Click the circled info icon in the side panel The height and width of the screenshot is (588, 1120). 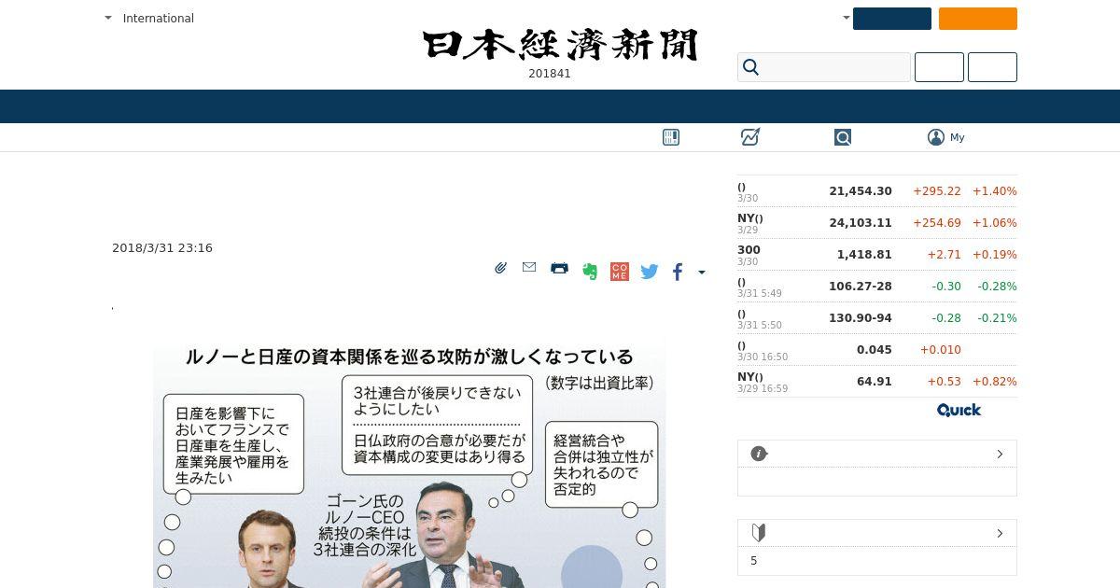click(759, 454)
